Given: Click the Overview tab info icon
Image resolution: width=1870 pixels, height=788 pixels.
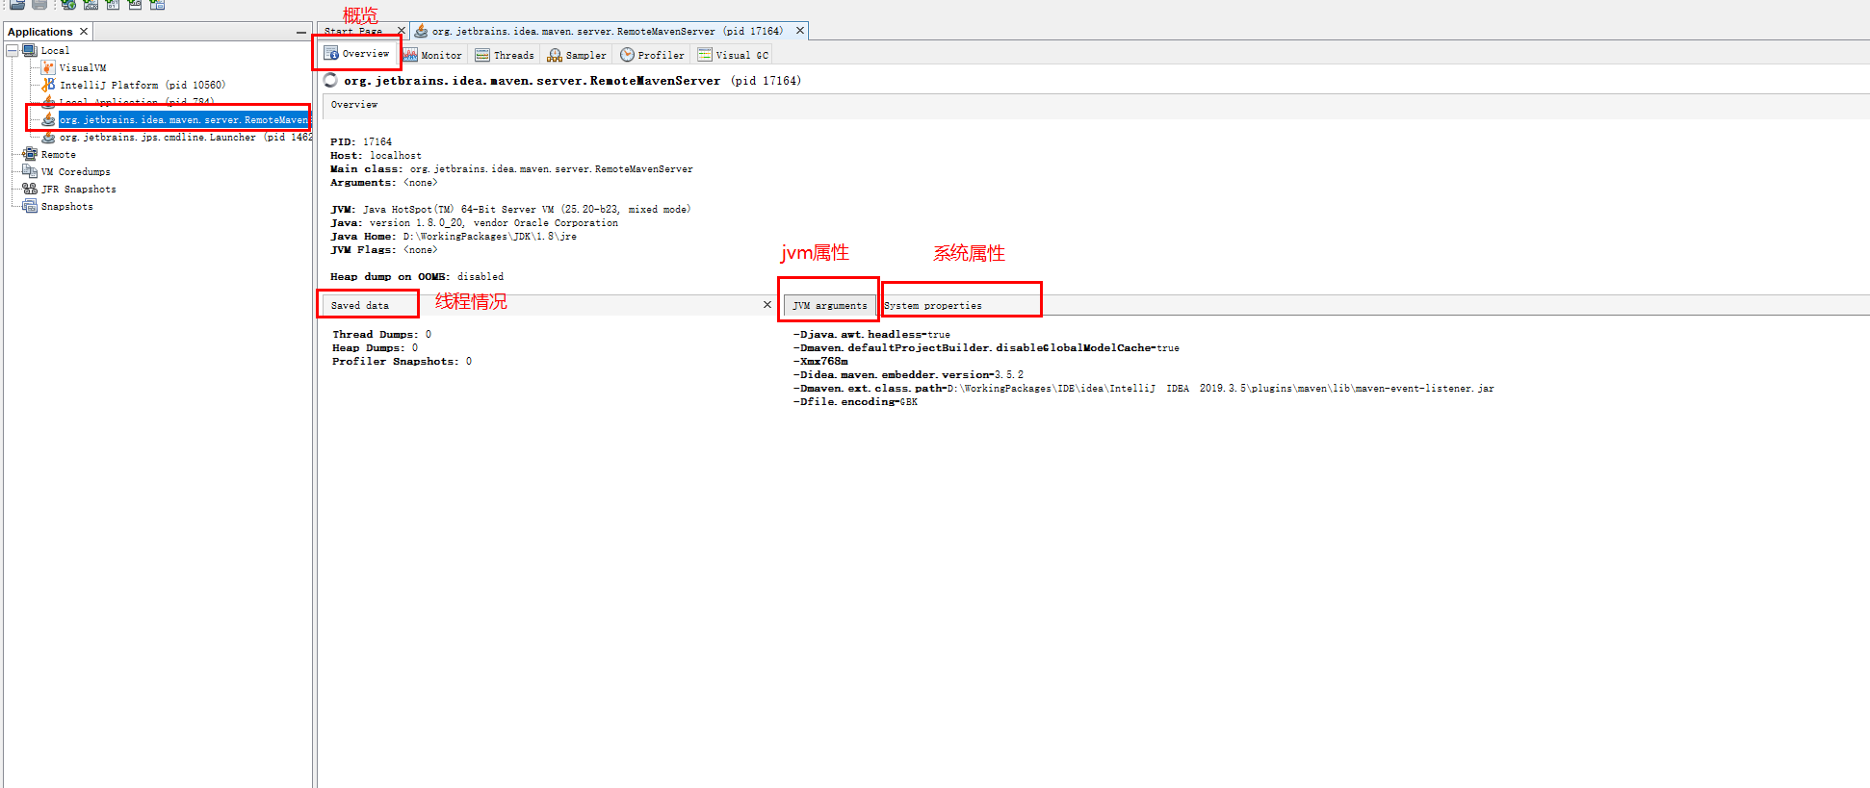Looking at the screenshot, I should tap(331, 53).
